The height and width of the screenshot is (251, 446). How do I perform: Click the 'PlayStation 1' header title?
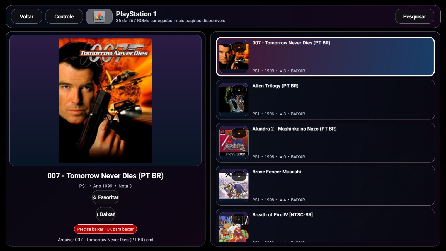(x=136, y=14)
